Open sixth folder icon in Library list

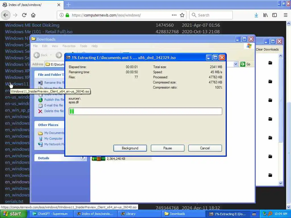(270, 156)
